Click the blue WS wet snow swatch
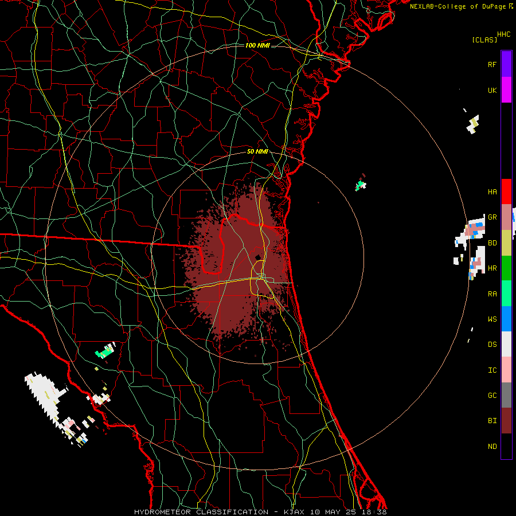This screenshot has height=516, width=516. [x=506, y=319]
